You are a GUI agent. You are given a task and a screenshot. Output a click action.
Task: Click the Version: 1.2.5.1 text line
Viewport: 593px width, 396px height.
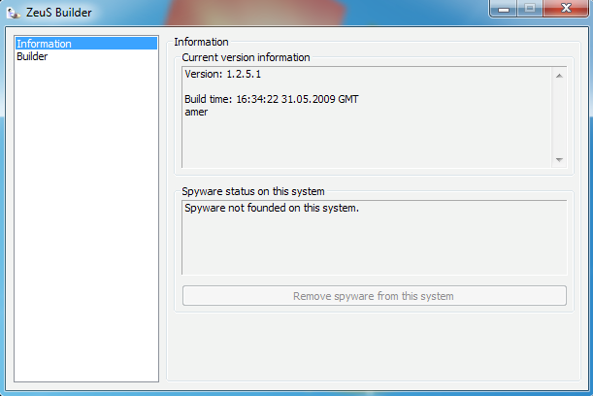pyautogui.click(x=223, y=74)
